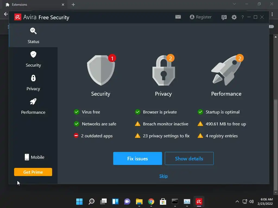278x208 pixels.
Task: Open Avira help question mark
Action: [x=242, y=17]
